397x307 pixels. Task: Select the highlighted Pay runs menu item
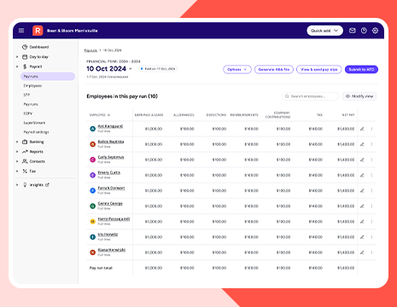click(48, 77)
